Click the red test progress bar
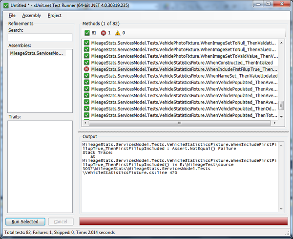The image size is (293, 239). pos(184,221)
